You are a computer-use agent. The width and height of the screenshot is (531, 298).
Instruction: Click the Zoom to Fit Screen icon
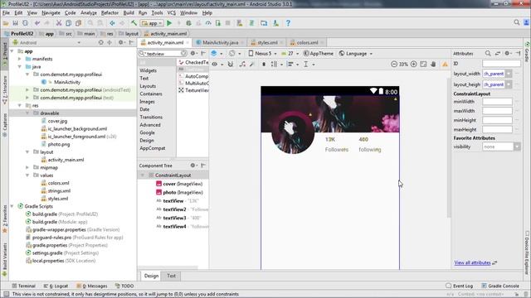point(423,64)
